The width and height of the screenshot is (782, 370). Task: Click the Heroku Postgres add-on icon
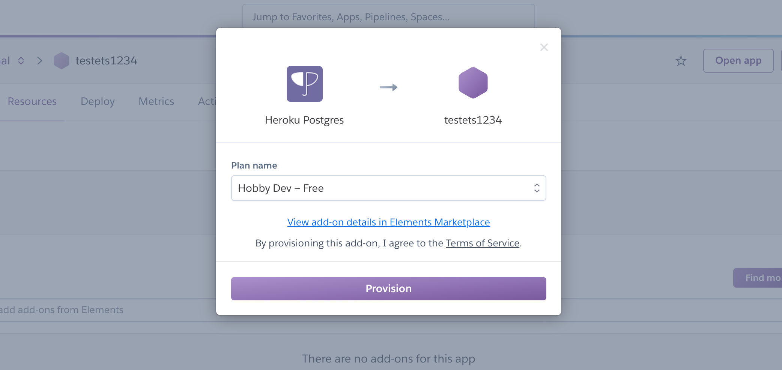click(x=305, y=84)
